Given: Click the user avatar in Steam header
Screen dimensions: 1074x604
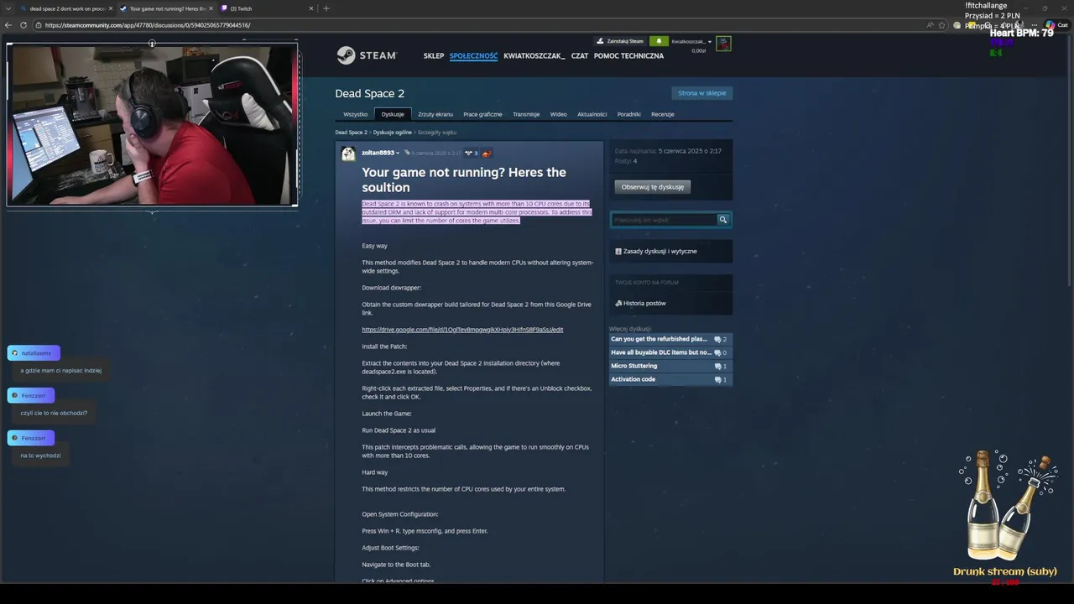Looking at the screenshot, I should [723, 43].
